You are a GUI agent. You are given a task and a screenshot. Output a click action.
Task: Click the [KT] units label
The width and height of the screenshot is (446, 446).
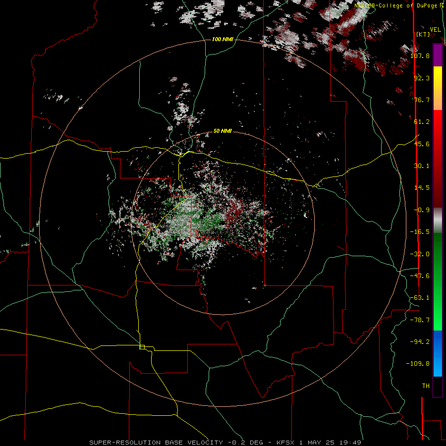[423, 34]
